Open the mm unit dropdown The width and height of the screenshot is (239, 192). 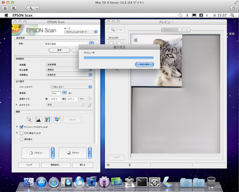tap(85, 99)
